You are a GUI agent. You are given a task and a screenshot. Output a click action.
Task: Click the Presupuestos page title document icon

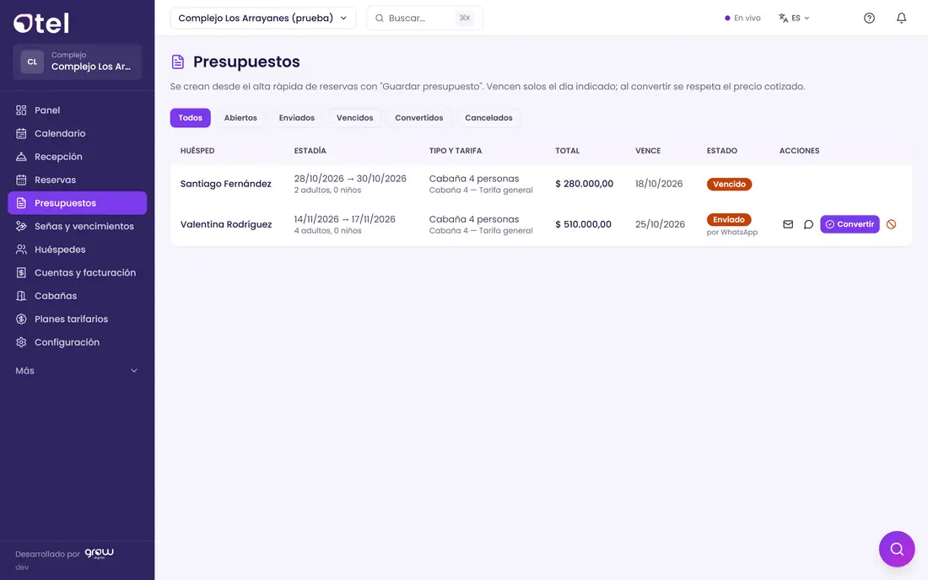[177, 62]
